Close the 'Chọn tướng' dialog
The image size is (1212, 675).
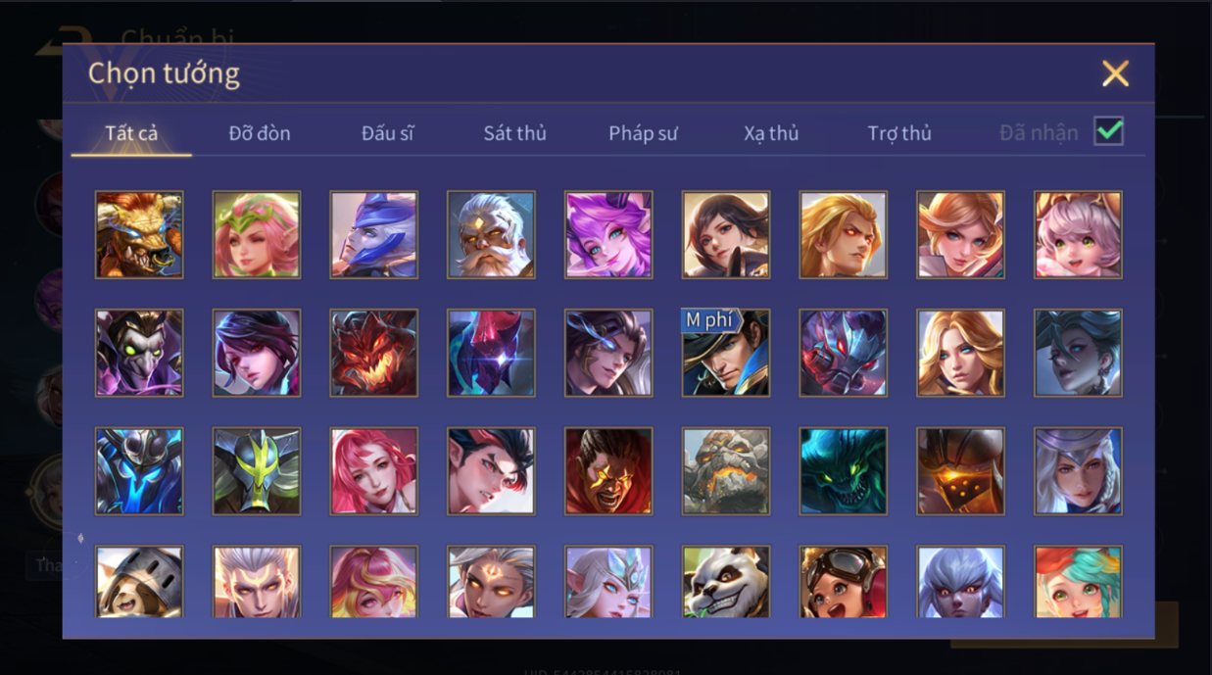tap(1115, 73)
